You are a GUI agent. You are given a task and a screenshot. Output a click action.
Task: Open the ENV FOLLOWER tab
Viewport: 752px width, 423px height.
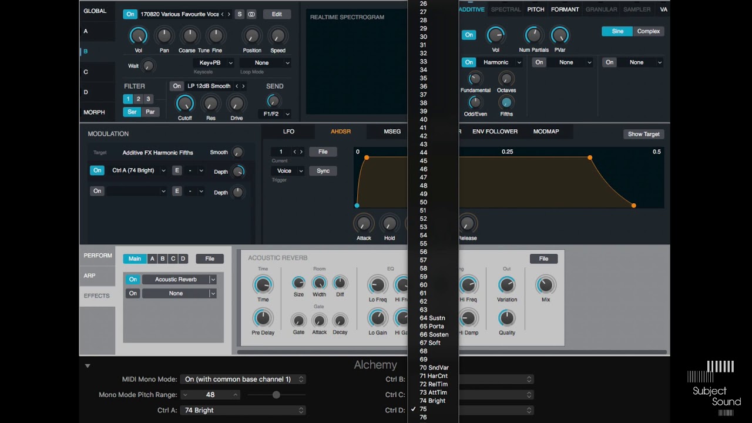coord(495,132)
